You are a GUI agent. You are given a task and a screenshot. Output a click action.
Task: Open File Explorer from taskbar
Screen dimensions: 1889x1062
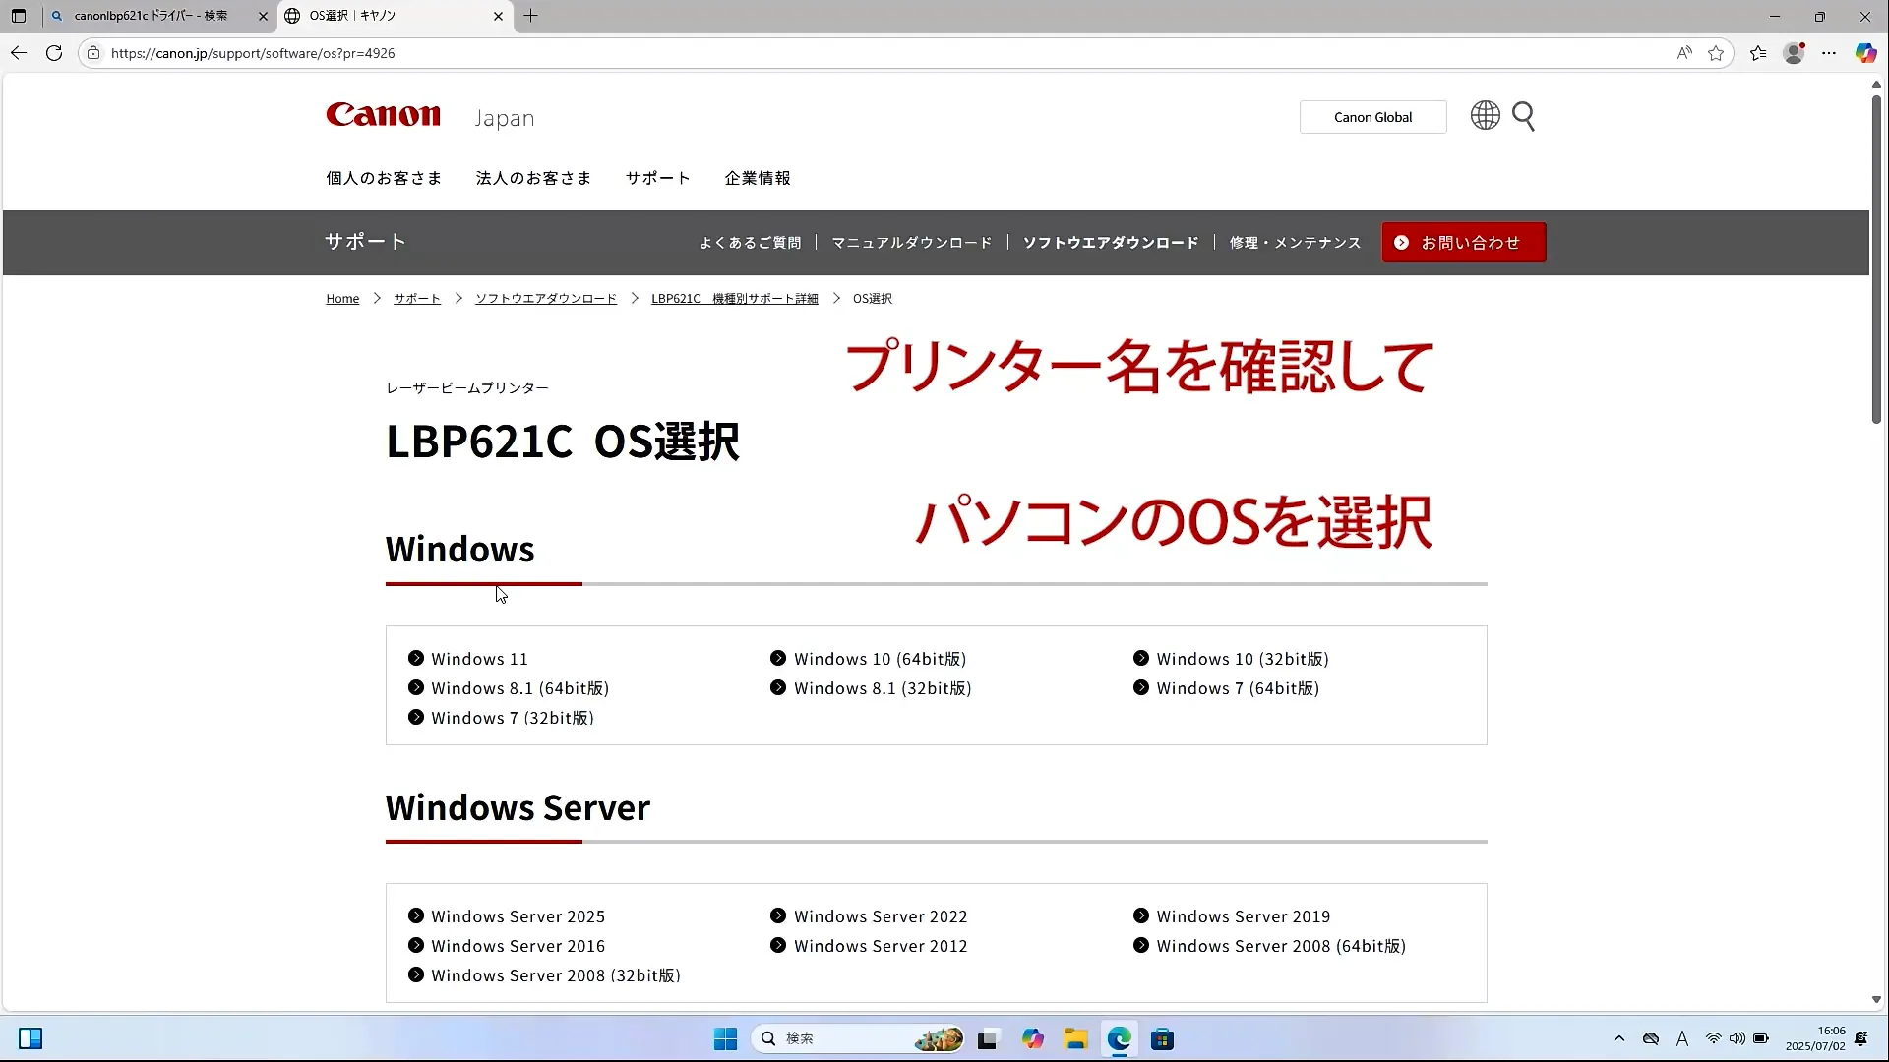1075,1039
